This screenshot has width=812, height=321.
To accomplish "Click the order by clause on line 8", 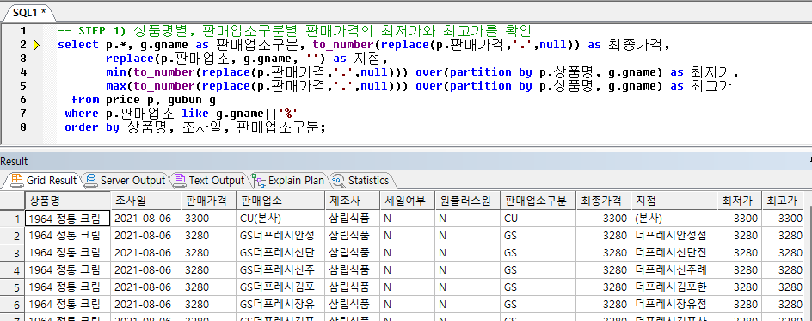I will click(x=194, y=127).
